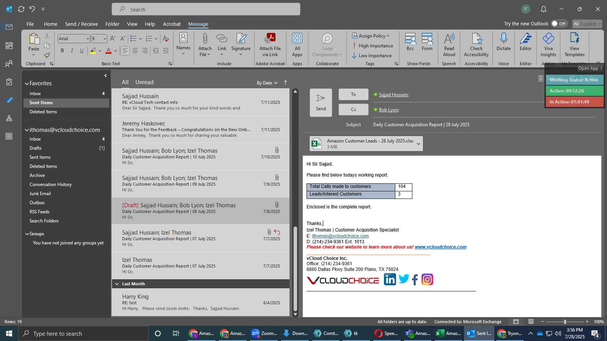Image resolution: width=607 pixels, height=341 pixels.
Task: Switch to the Home ribbon tab
Action: [x=50, y=24]
